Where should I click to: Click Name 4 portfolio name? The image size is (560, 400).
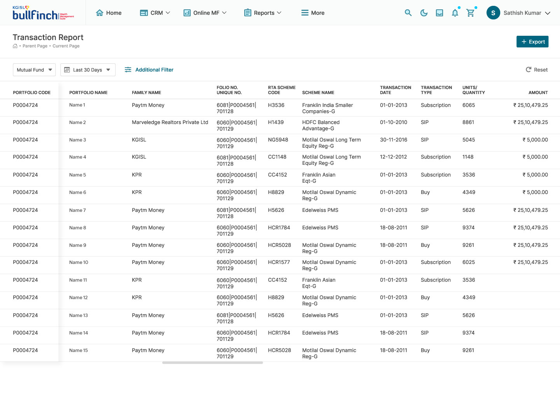point(78,157)
